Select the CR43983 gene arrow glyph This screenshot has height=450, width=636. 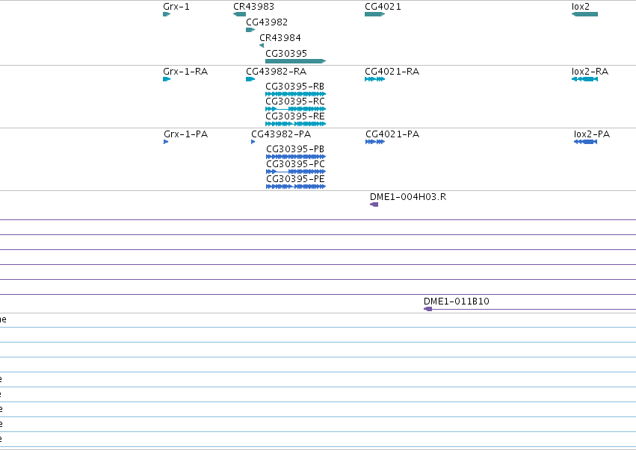point(239,14)
